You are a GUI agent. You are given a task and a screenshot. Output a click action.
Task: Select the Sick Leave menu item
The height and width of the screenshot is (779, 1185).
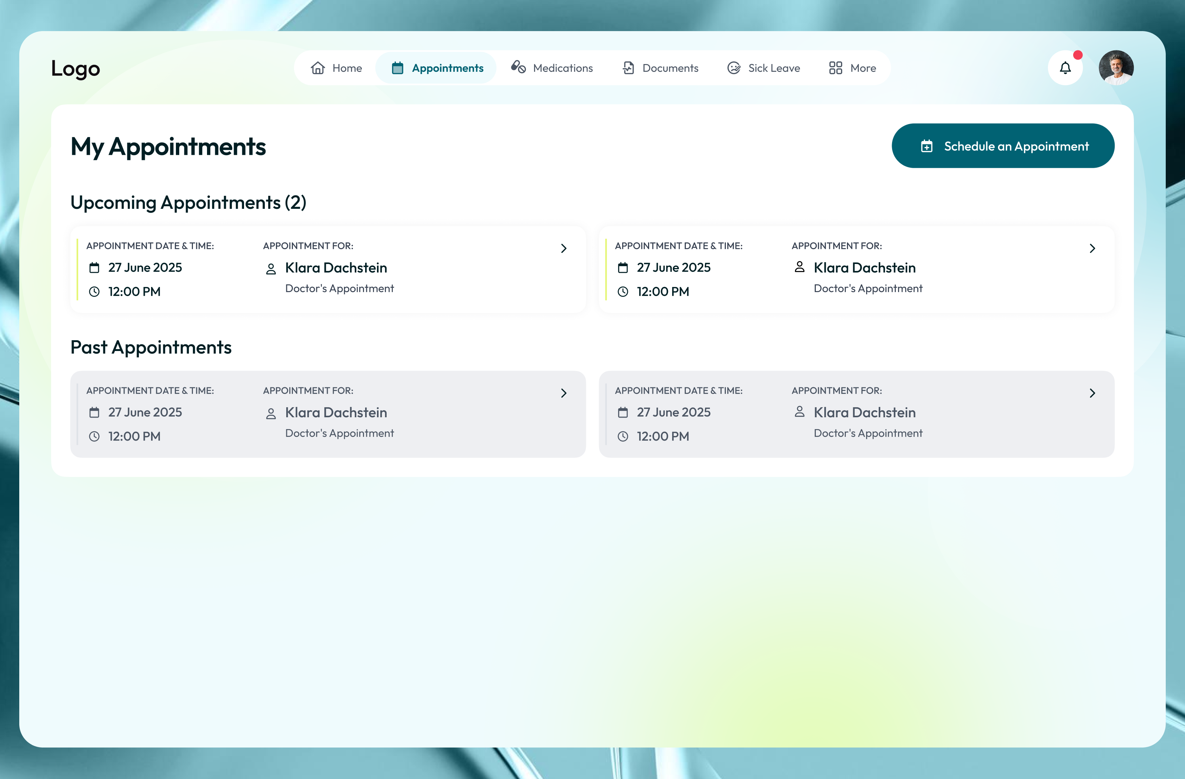click(x=773, y=68)
